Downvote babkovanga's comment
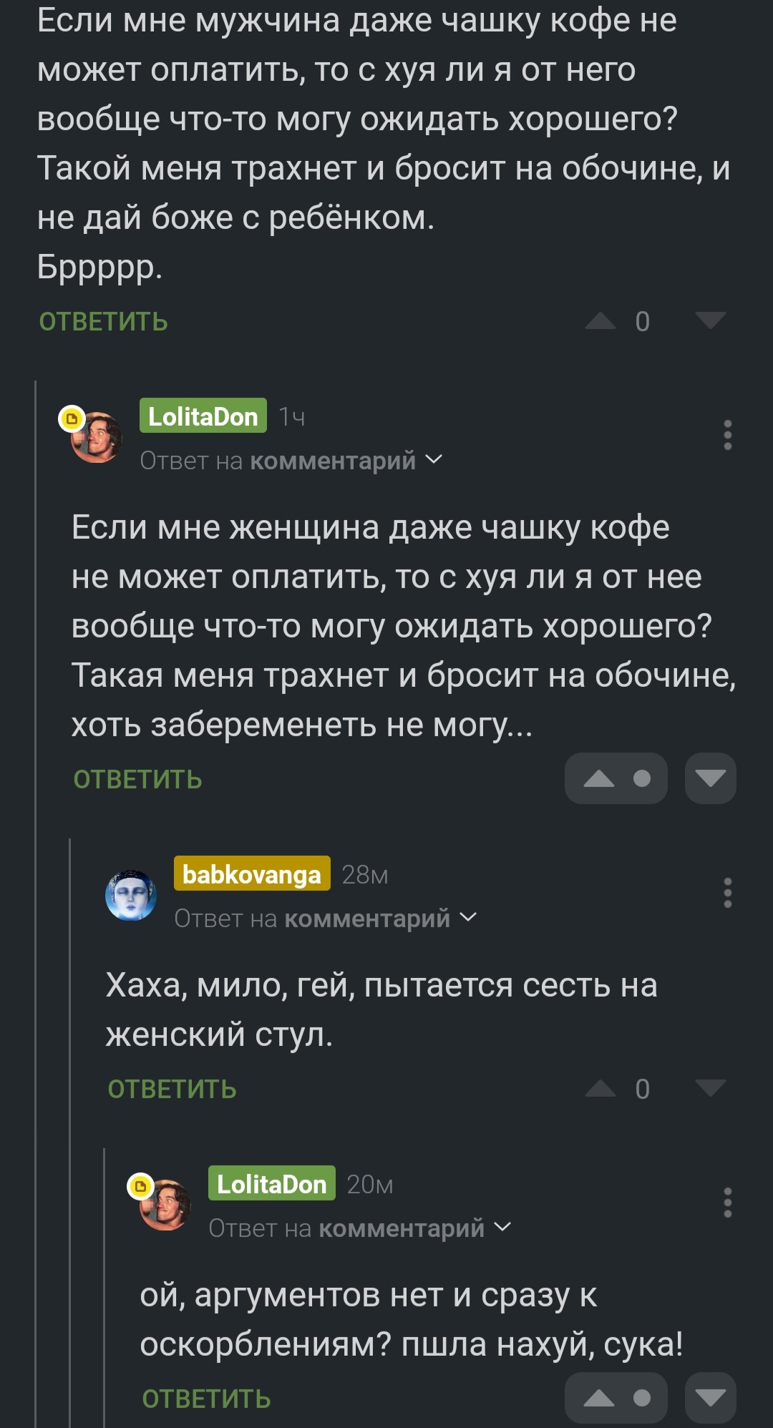Viewport: 773px width, 1428px height. pos(711,1088)
